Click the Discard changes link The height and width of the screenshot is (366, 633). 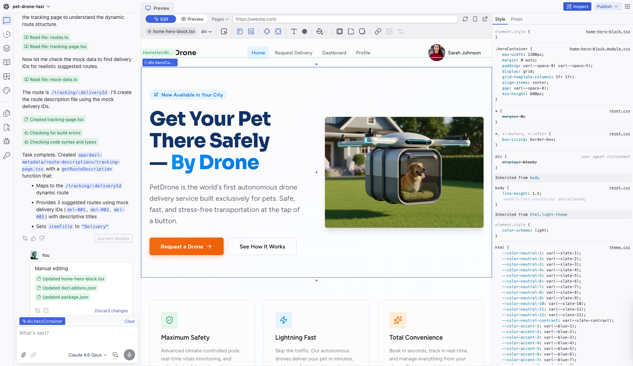(x=111, y=311)
